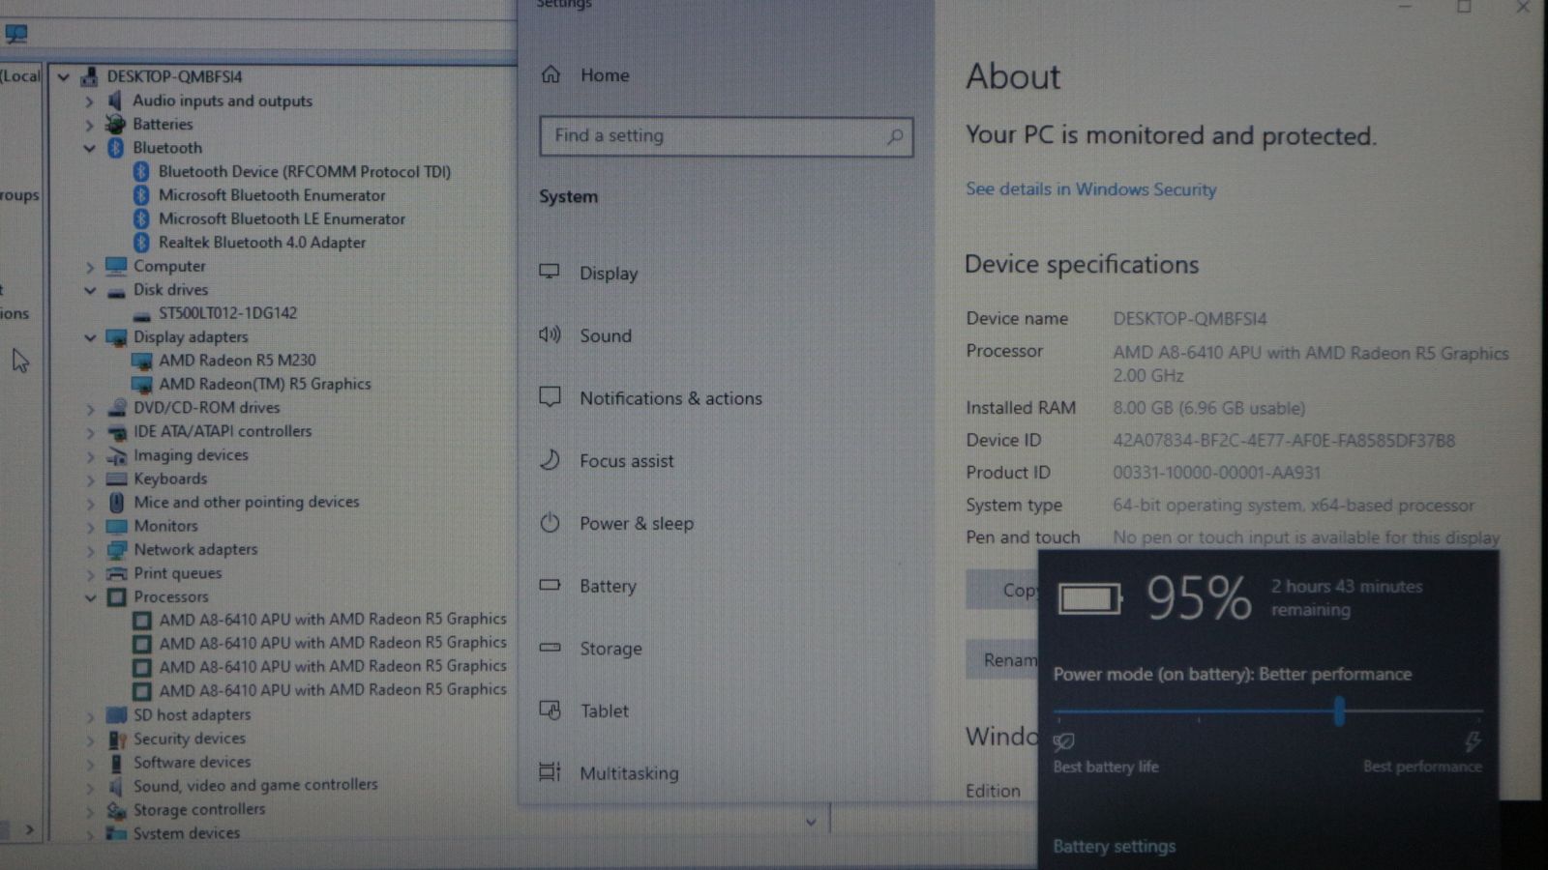The image size is (1548, 870).
Task: Collapse the Disk drives category
Action: point(89,290)
